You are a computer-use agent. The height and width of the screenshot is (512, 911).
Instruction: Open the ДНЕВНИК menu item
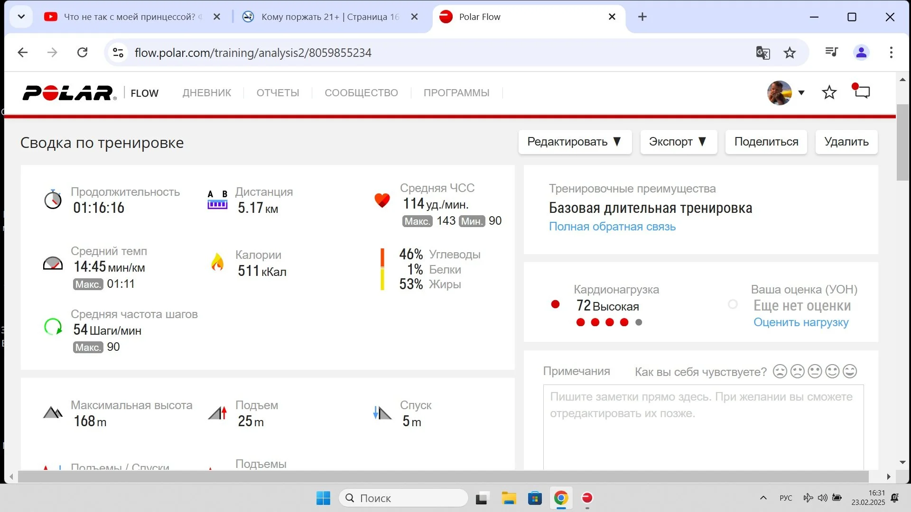(207, 93)
